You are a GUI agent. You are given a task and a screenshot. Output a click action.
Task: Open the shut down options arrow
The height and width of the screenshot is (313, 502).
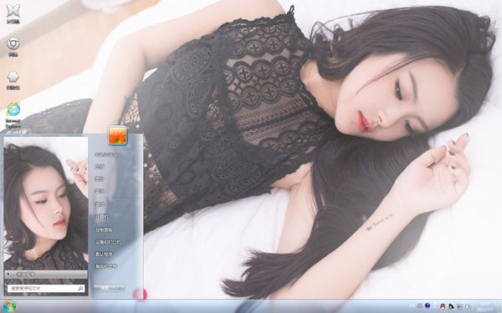point(120,289)
